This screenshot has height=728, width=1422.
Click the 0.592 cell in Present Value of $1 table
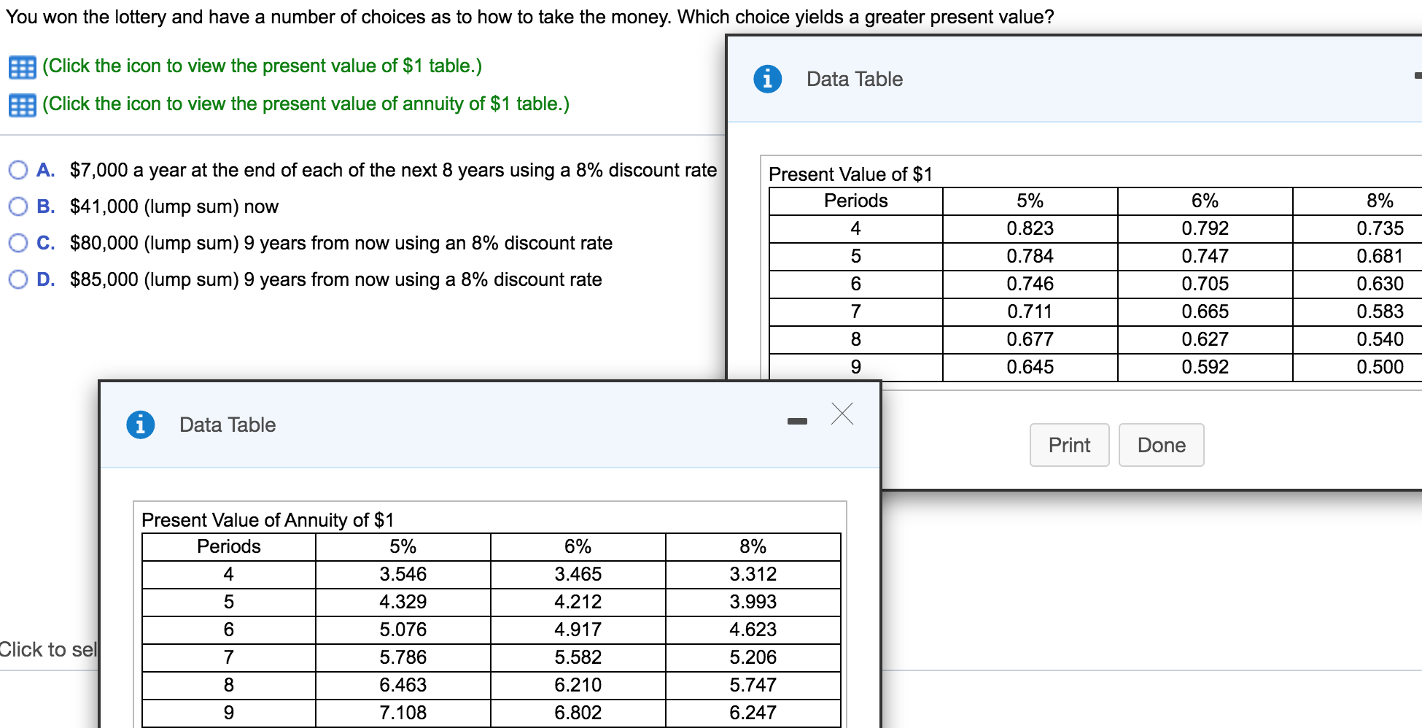(x=1205, y=367)
